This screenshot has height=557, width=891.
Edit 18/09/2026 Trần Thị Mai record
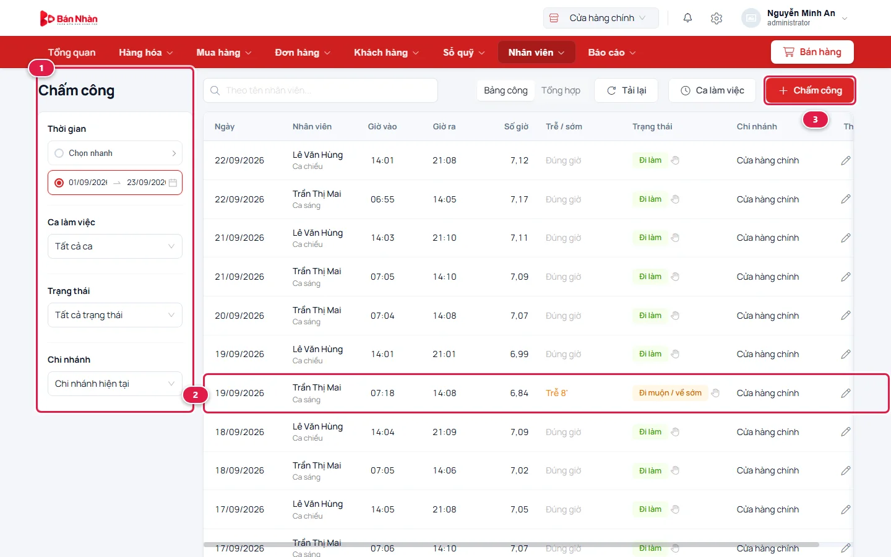click(846, 470)
